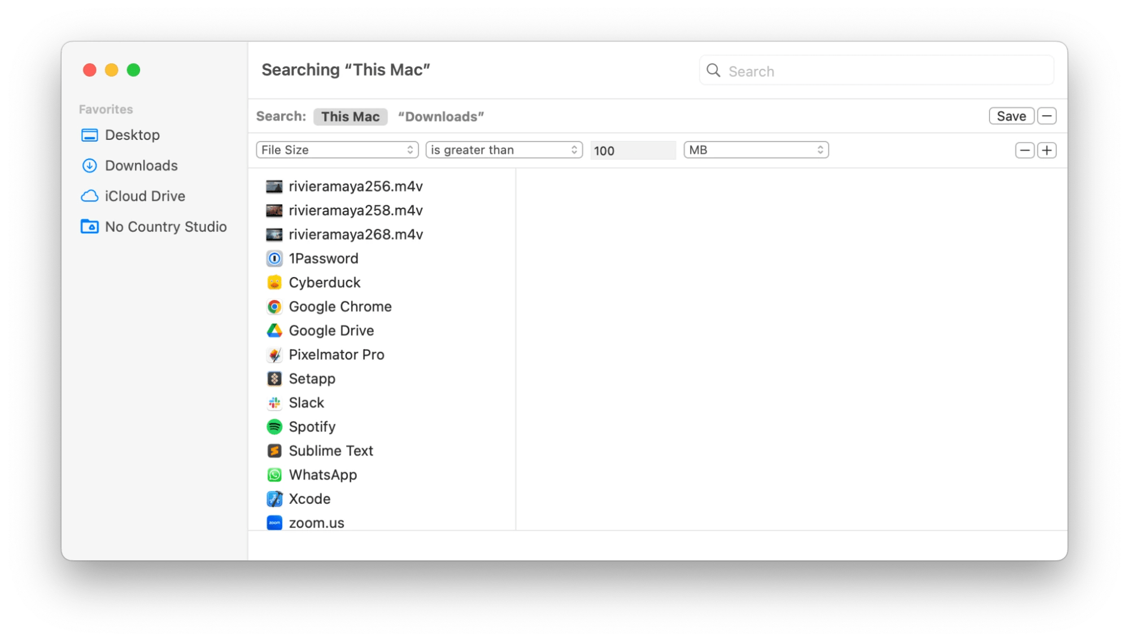Screen dimensions: 1129x642
Task: Switch search scope to Downloads
Action: pyautogui.click(x=441, y=116)
